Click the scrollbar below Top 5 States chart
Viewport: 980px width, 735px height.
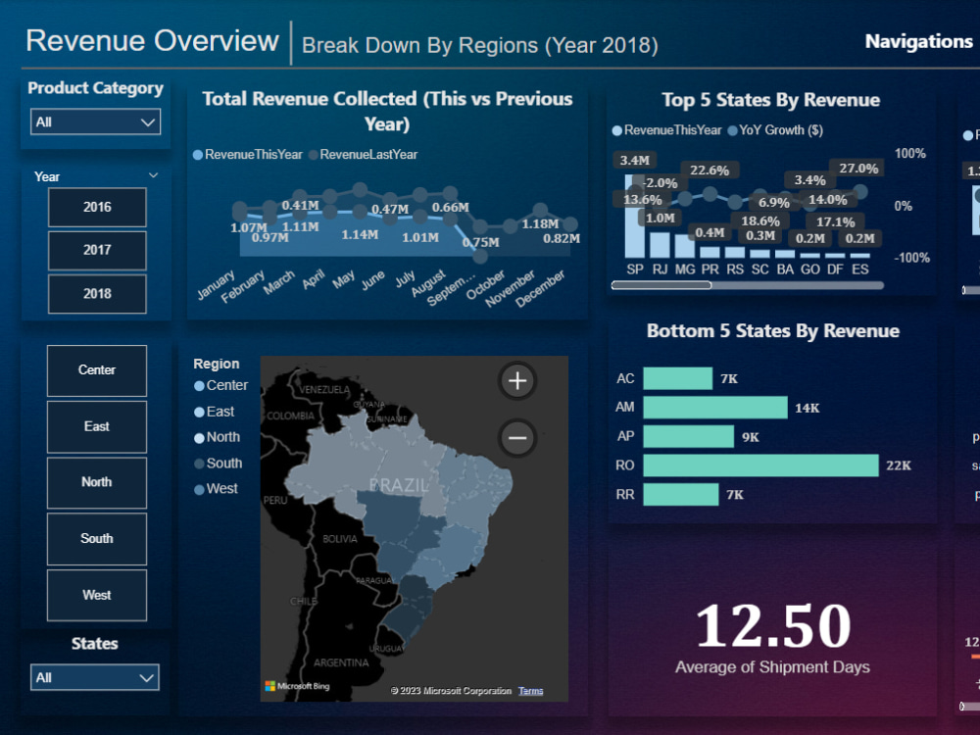coord(663,284)
